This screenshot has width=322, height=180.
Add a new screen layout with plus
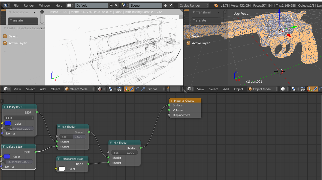point(111,5)
